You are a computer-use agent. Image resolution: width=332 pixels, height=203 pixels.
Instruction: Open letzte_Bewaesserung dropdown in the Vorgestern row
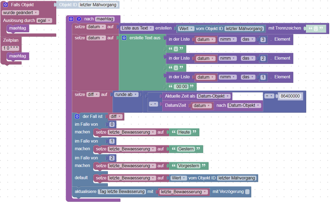click(131, 166)
